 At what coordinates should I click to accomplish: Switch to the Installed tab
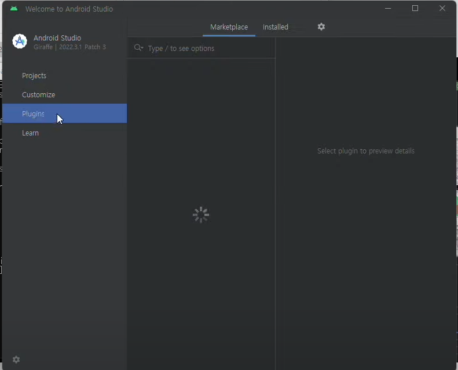click(276, 27)
